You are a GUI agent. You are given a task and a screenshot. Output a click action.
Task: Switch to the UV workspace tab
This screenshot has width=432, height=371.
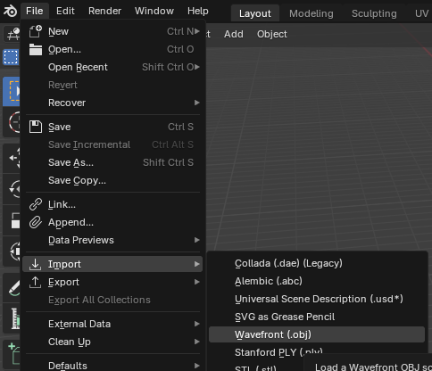click(421, 13)
